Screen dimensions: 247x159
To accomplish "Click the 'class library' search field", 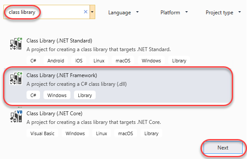I will (47, 12).
